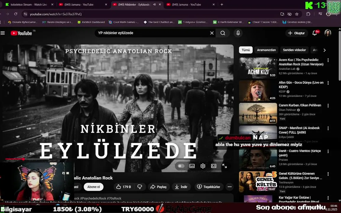Open a new browser tab
341x213 pixels.
click(x=222, y=4)
